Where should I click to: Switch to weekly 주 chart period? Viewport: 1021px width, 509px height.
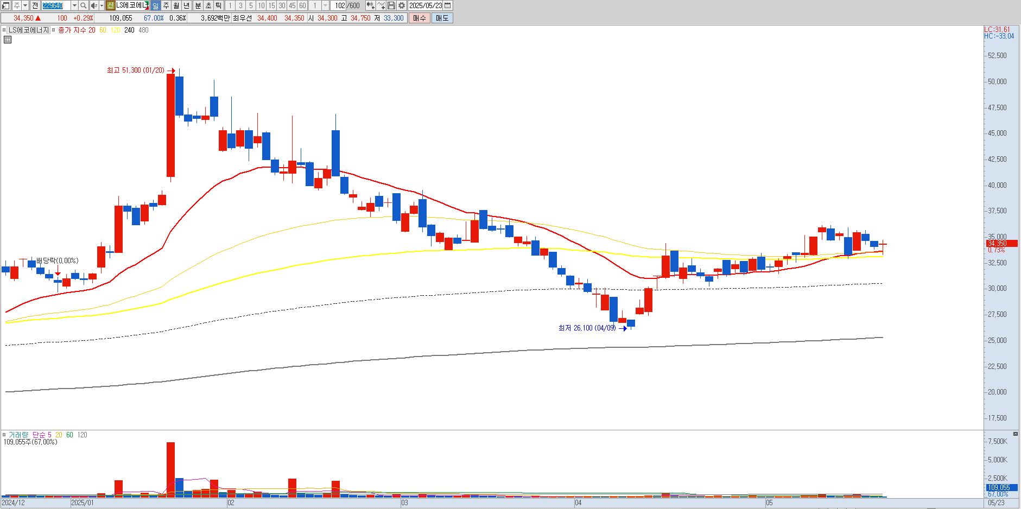(x=166, y=5)
